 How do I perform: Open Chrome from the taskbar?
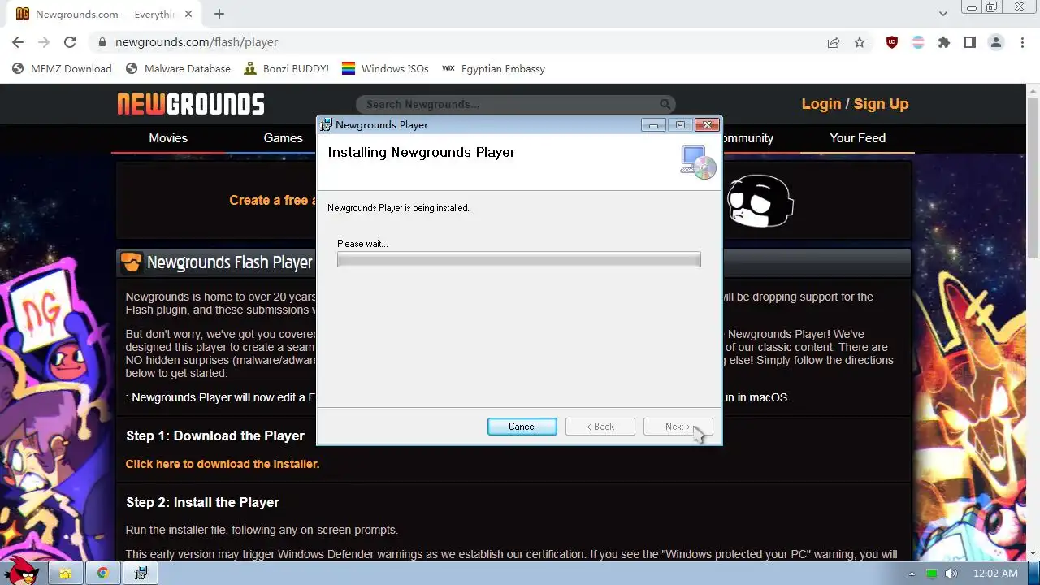(x=103, y=574)
